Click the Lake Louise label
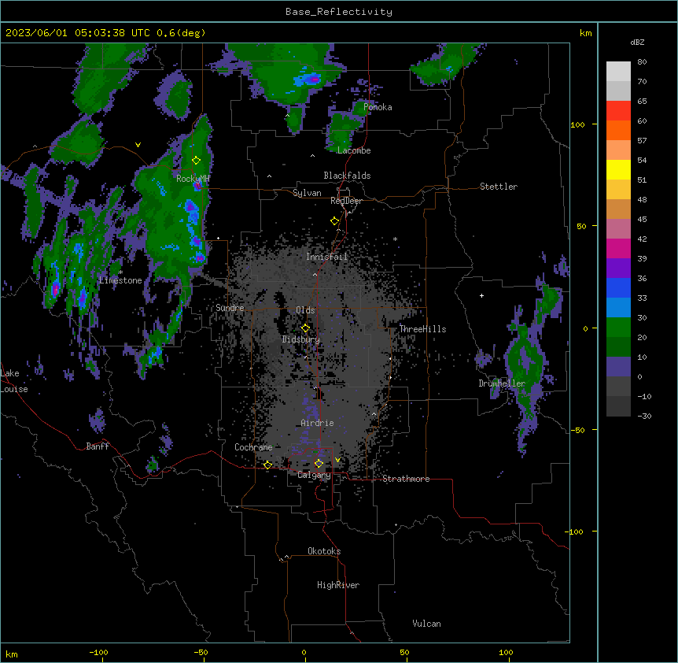 tap(14, 381)
